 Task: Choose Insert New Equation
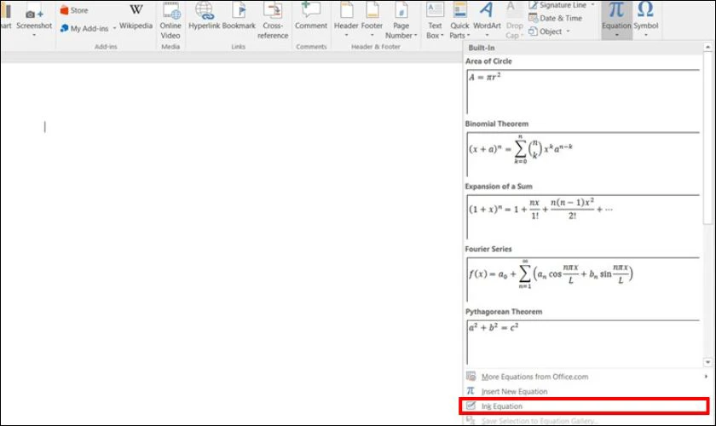click(513, 391)
